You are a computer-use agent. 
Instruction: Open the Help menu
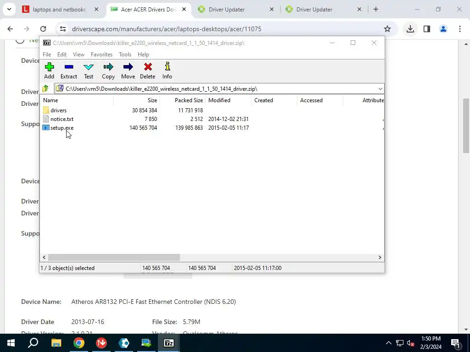click(x=143, y=55)
